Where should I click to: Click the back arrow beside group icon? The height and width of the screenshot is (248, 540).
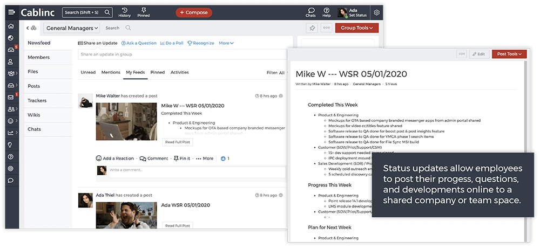pos(28,28)
